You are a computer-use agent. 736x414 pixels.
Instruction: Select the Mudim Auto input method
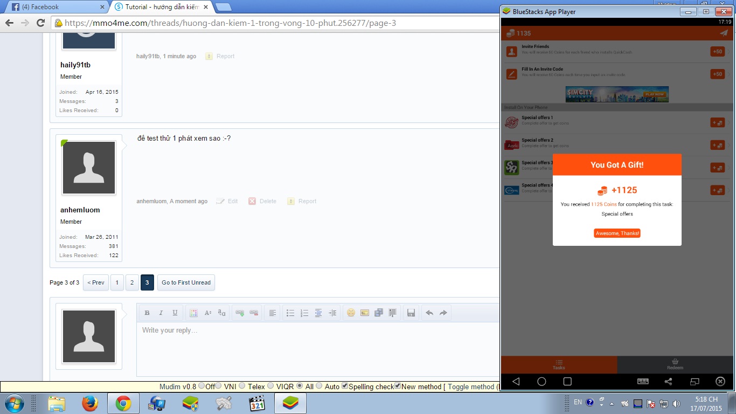[319, 386]
